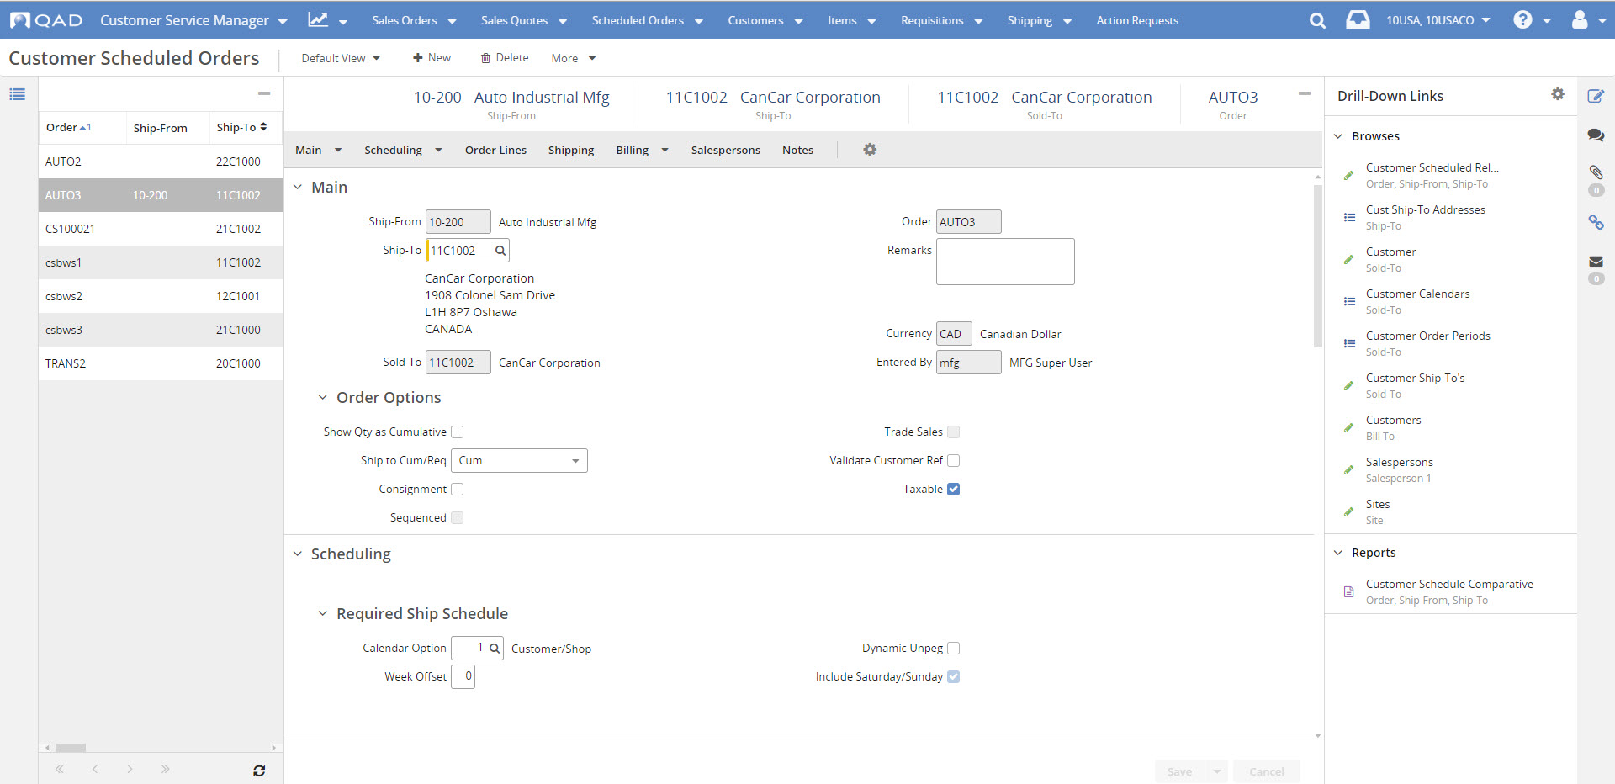Click the refresh icon below order list
1615x784 pixels.
pos(259,771)
